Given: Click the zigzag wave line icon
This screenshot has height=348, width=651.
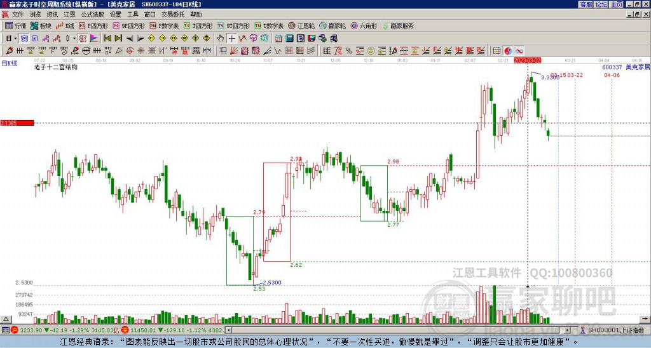Looking at the screenshot, I should click(278, 51).
